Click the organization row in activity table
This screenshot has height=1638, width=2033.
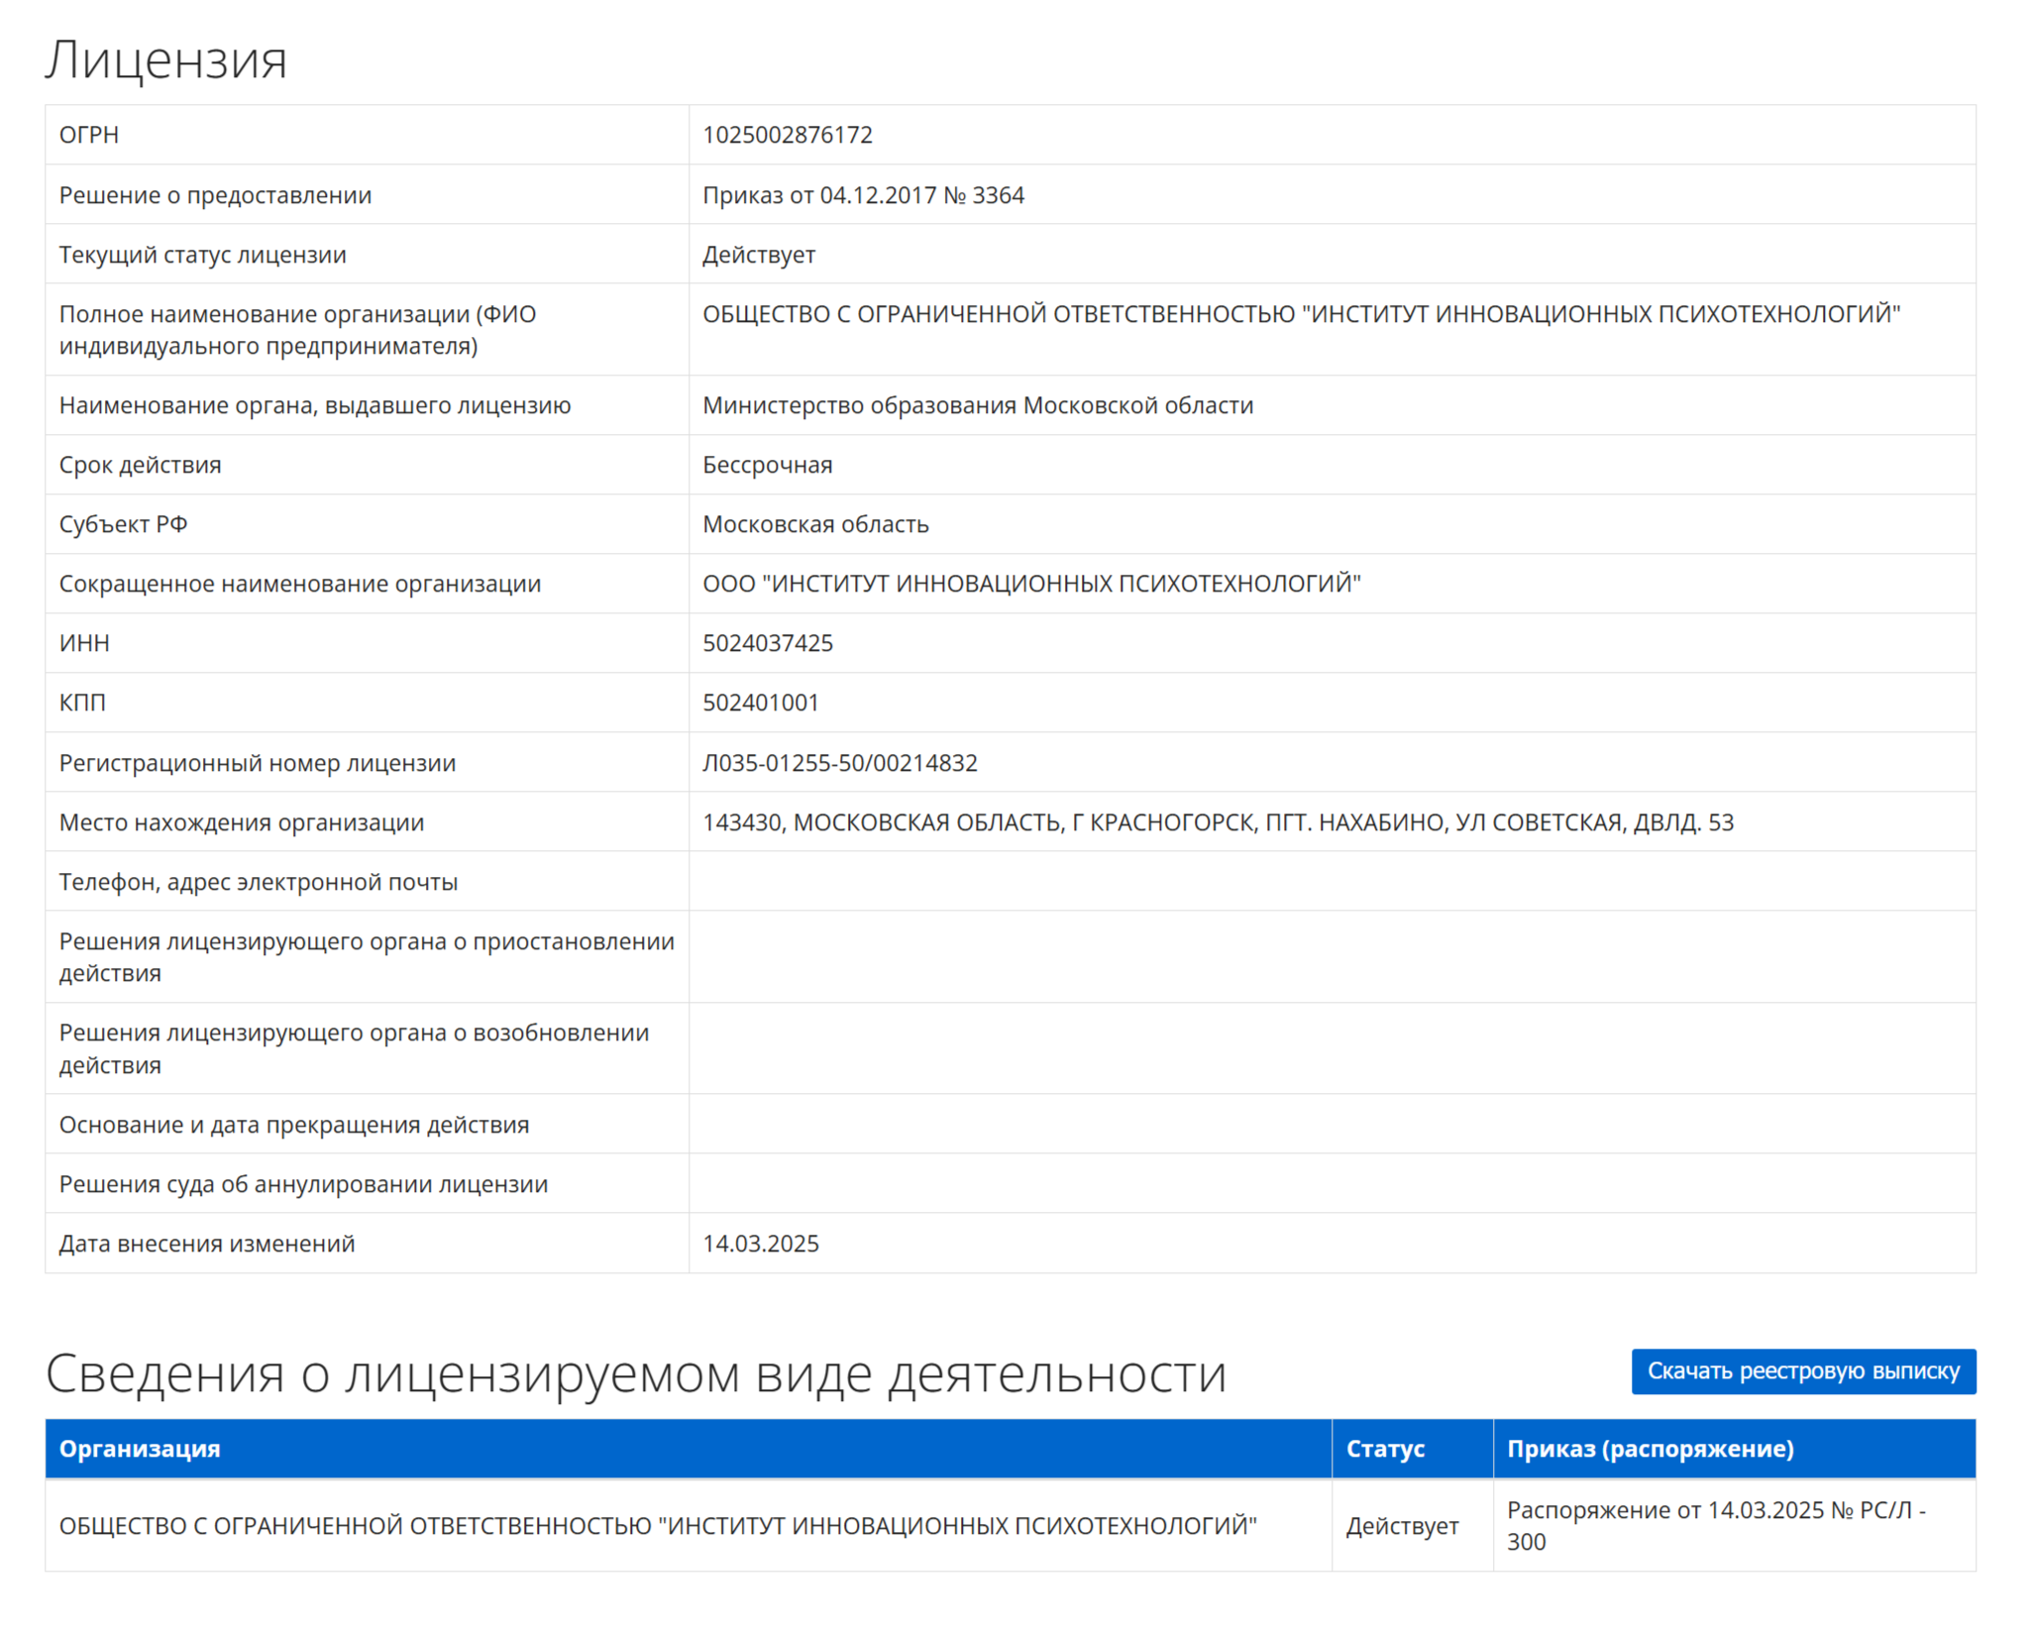pos(657,1525)
